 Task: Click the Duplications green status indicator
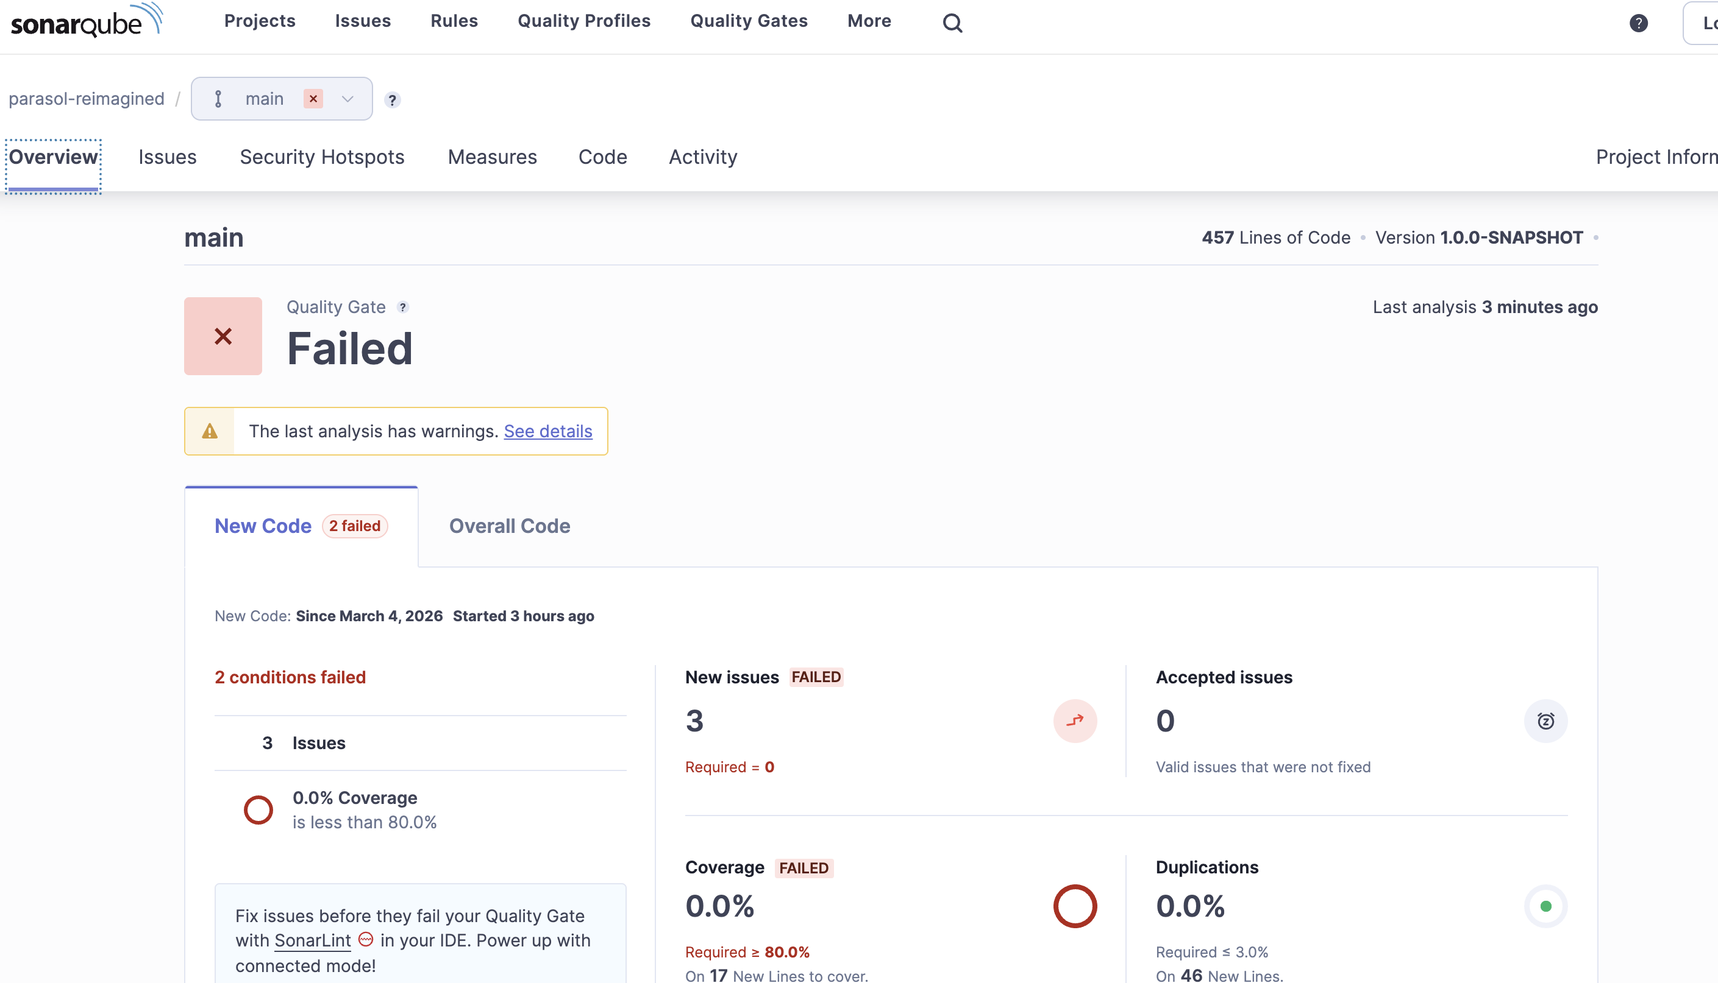coord(1545,906)
